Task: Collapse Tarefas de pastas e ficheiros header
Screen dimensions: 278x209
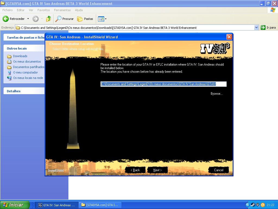Action: pos(24,38)
